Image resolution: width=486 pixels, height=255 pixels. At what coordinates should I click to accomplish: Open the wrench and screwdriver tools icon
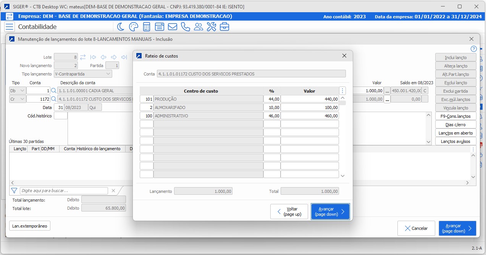pos(212,27)
